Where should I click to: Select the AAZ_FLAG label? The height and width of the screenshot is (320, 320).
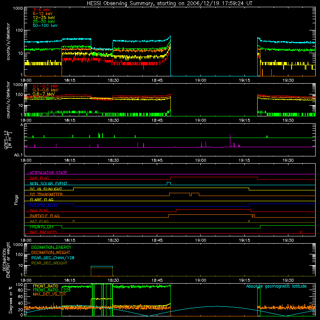click(39, 221)
